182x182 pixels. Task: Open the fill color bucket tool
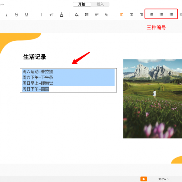[77, 15]
